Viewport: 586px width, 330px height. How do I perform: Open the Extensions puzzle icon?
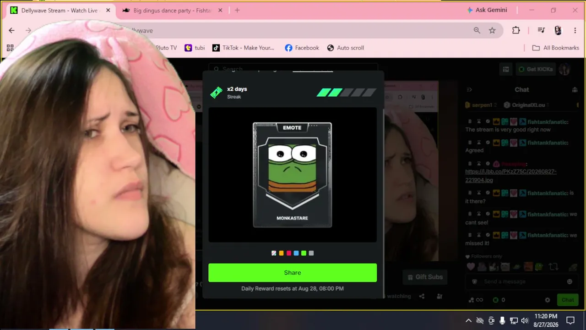coord(516,30)
